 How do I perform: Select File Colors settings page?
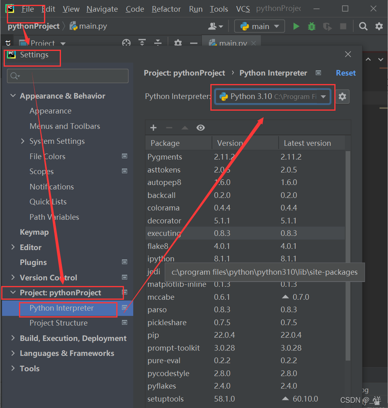coord(47,156)
